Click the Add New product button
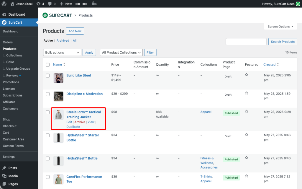302x189 pixels. tap(75, 31)
